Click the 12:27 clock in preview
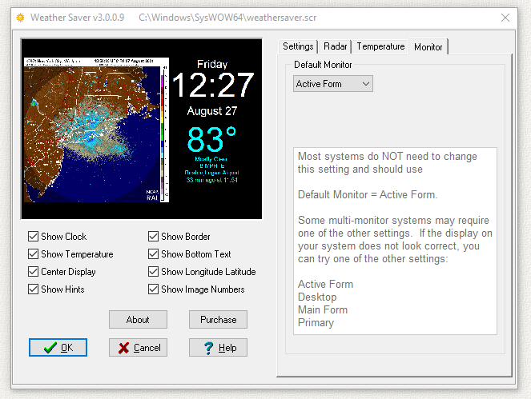Viewport: 531px width, 399px height. coord(213,86)
